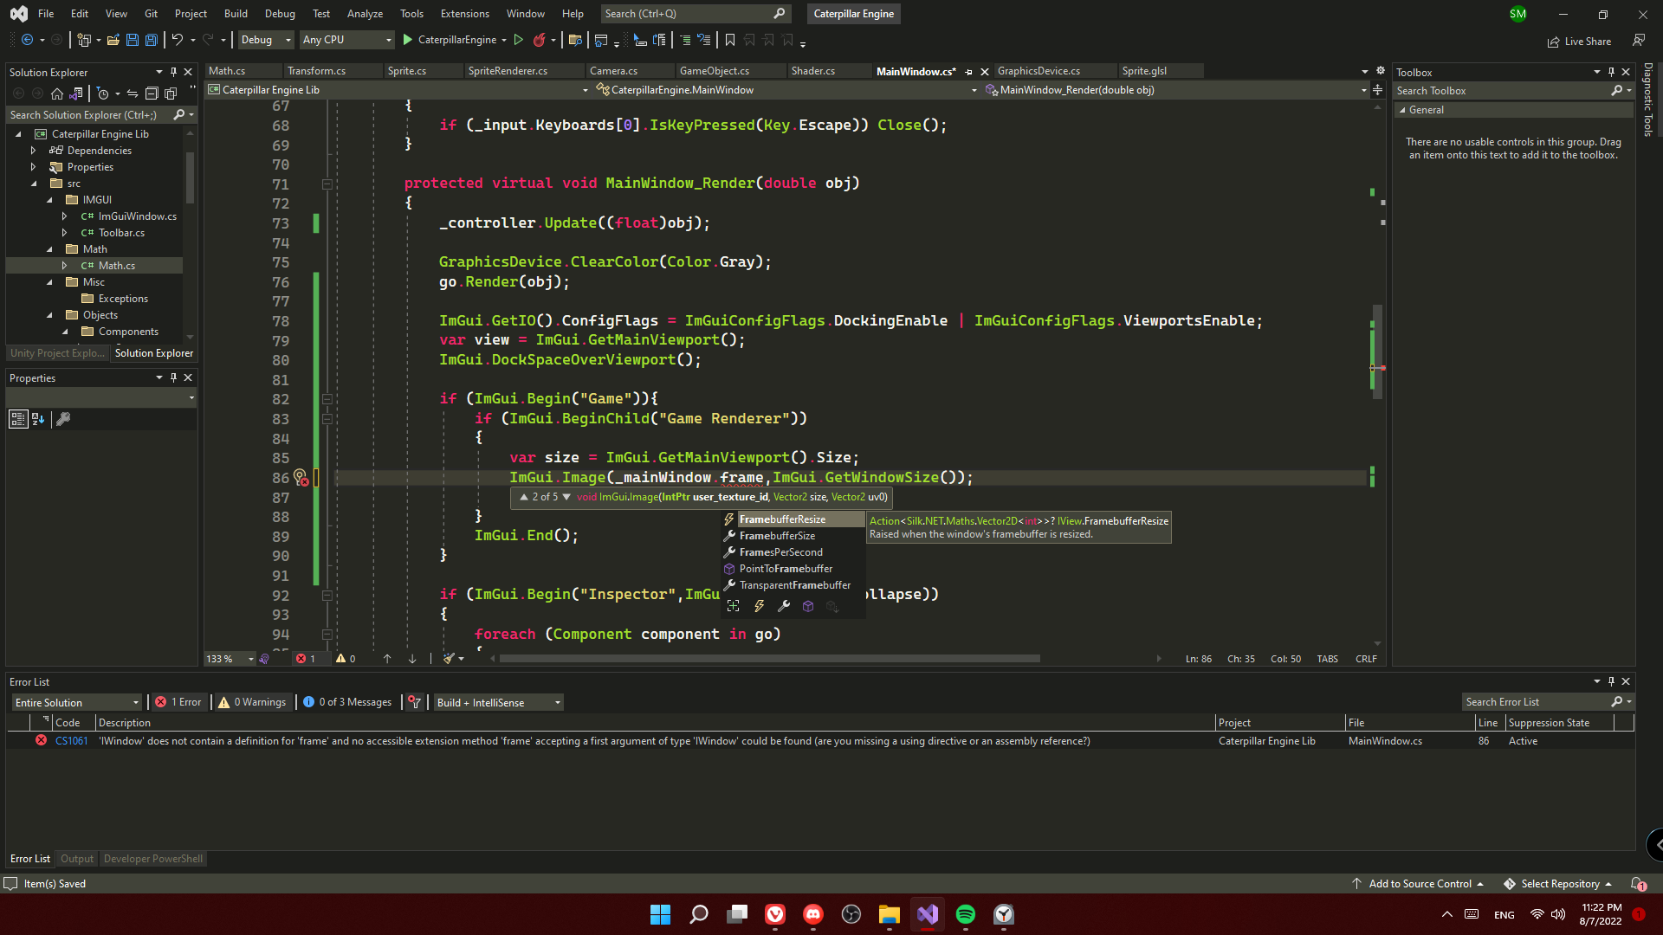The height and width of the screenshot is (935, 1663).
Task: Toggle the 0 Warnings filter button
Action: click(252, 702)
